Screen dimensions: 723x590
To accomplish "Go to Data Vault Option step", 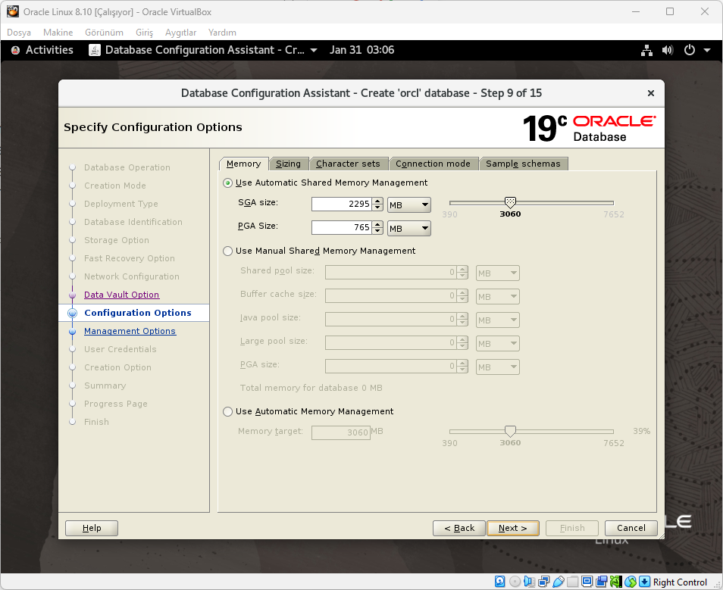I will (121, 295).
